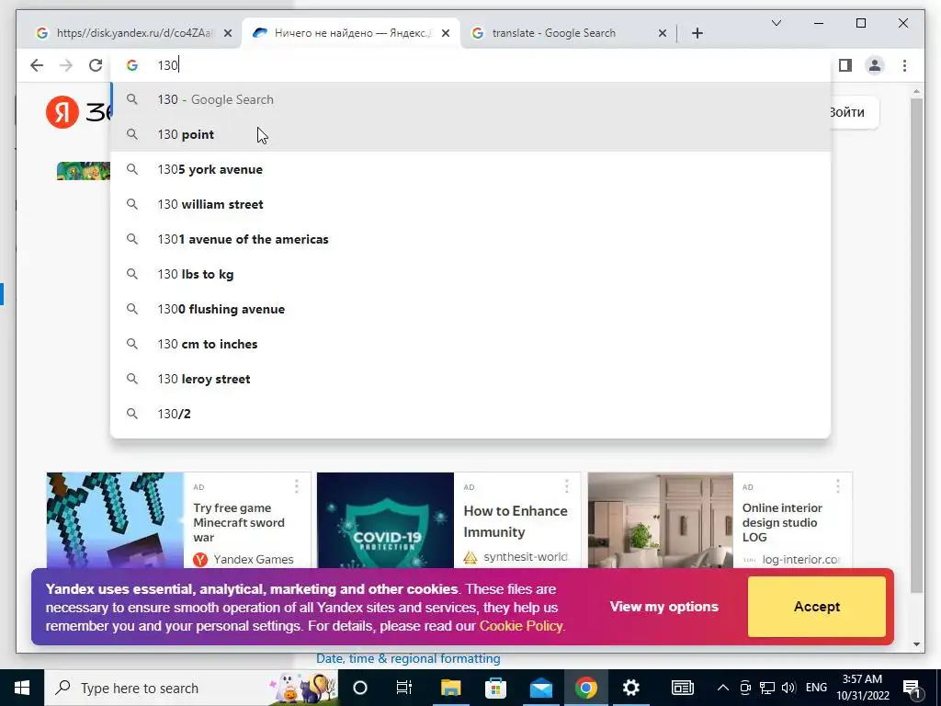Open Settings gear in the taskbar

(630, 688)
